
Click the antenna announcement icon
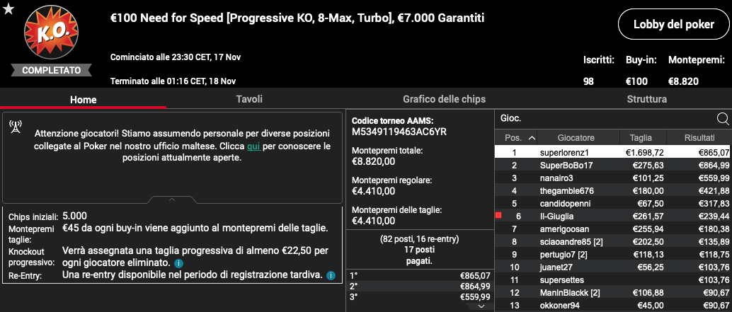pyautogui.click(x=16, y=127)
